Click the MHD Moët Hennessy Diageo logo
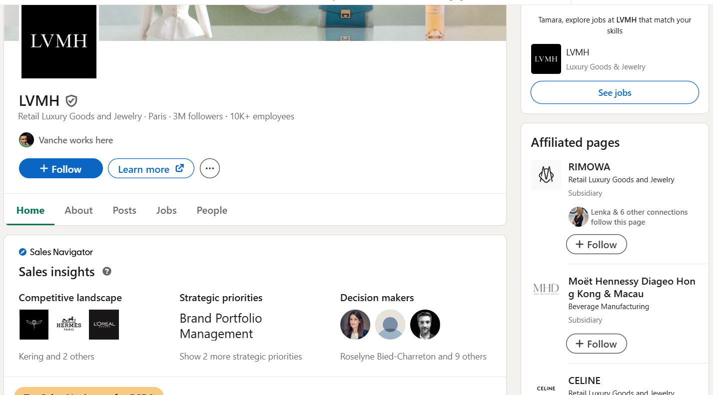Viewport: 713px width, 395px height. [x=546, y=289]
